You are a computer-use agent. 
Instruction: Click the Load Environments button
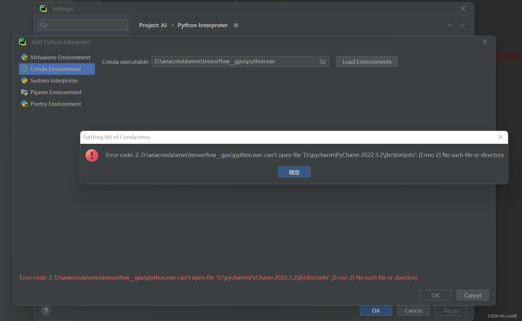pyautogui.click(x=367, y=62)
